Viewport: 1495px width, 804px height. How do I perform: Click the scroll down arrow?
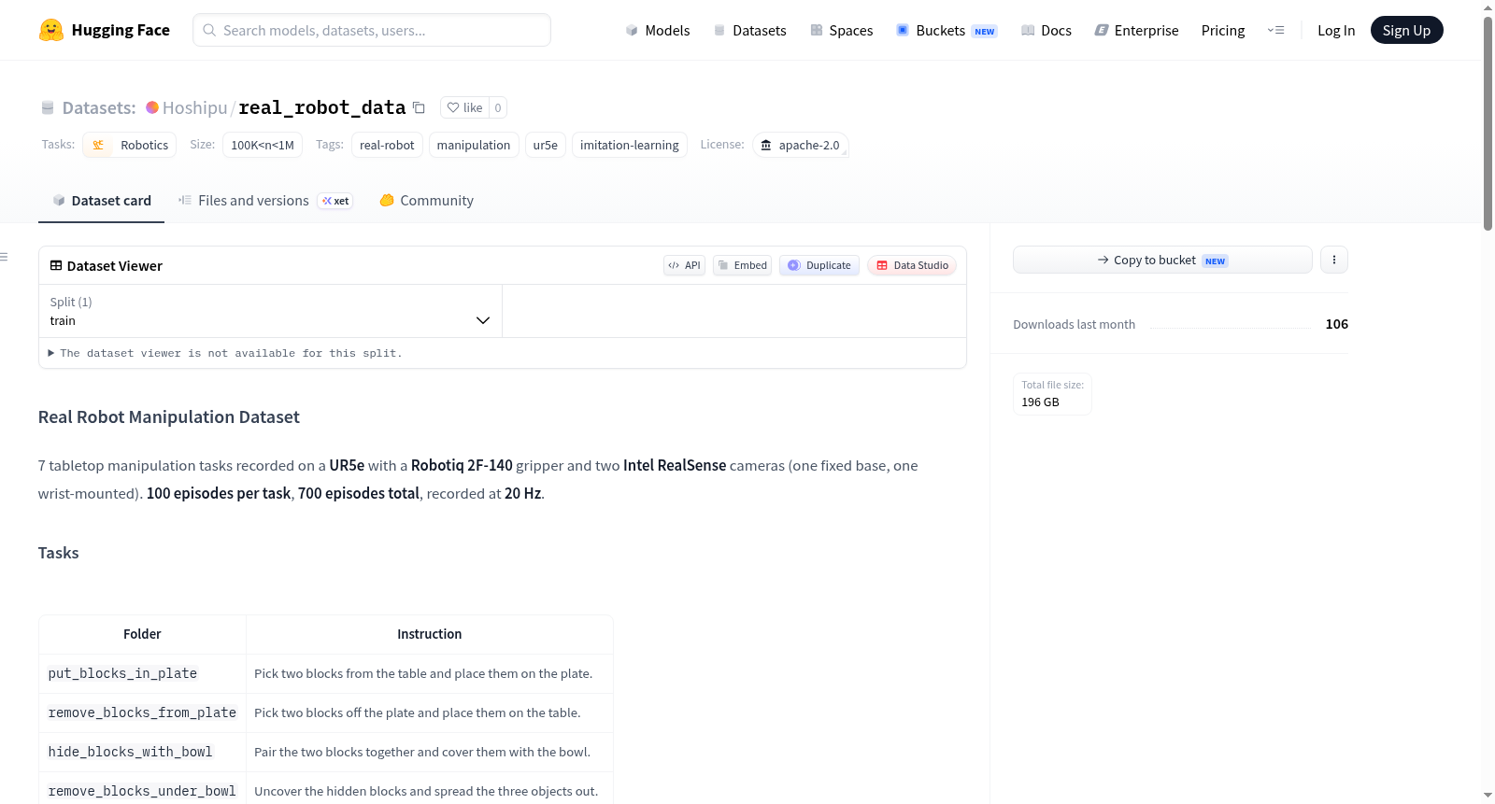tap(1488, 796)
